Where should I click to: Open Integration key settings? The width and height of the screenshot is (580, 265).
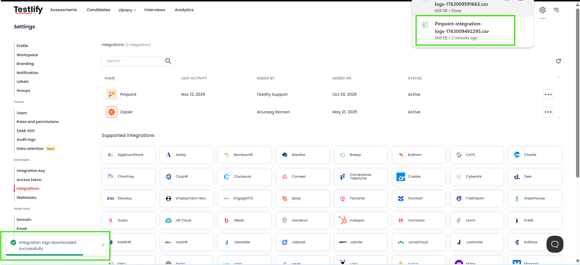[31, 171]
